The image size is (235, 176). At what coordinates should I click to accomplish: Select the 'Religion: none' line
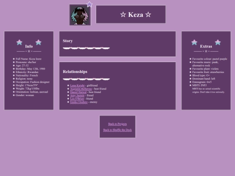coord(24,79)
